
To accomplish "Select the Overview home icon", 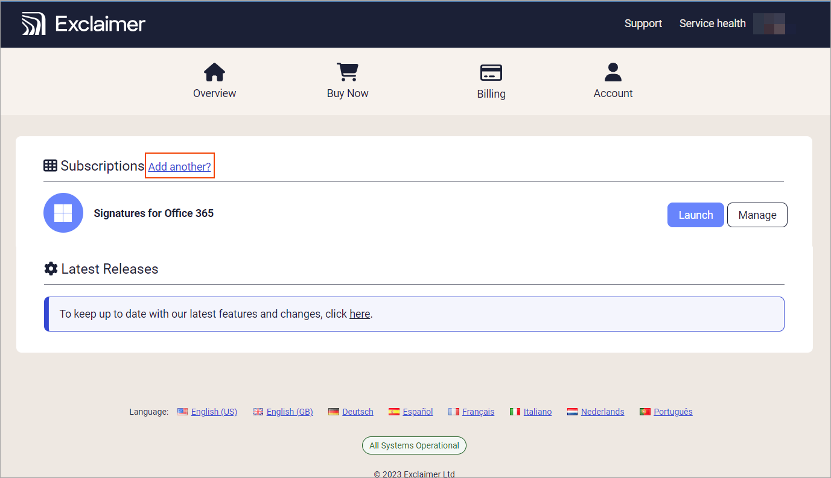I will 214,72.
